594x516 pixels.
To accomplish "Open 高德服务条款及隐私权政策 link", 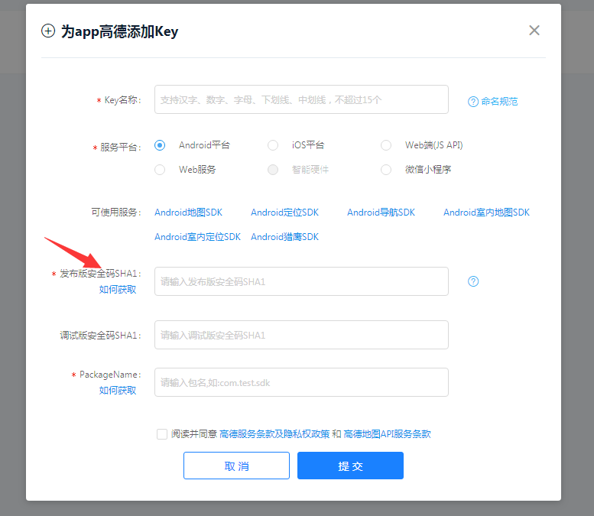I will (x=274, y=434).
